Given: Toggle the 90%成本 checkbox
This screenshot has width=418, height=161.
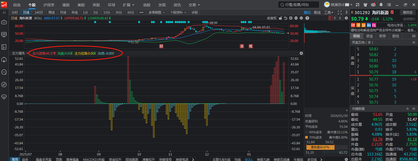Looking at the screenshot, I should point(306,132).
